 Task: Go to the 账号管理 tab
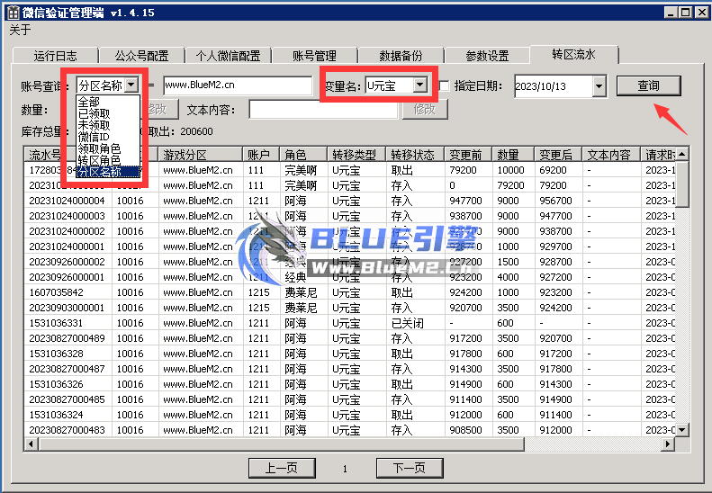coord(314,56)
